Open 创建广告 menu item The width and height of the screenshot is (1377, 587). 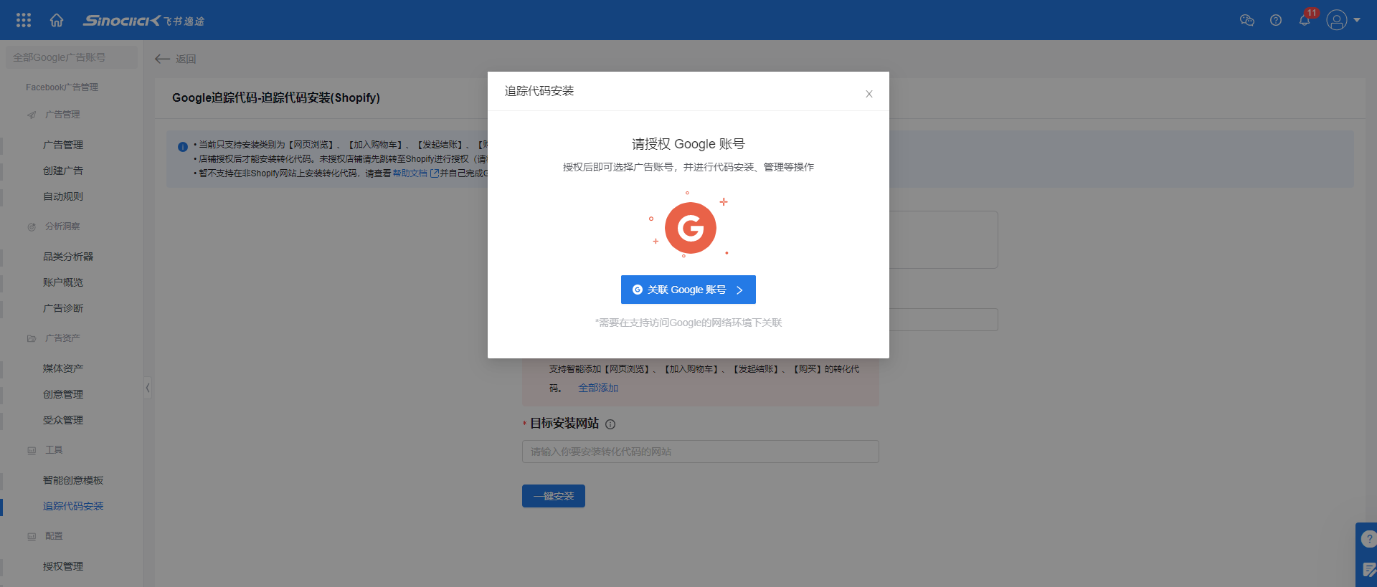pos(63,171)
